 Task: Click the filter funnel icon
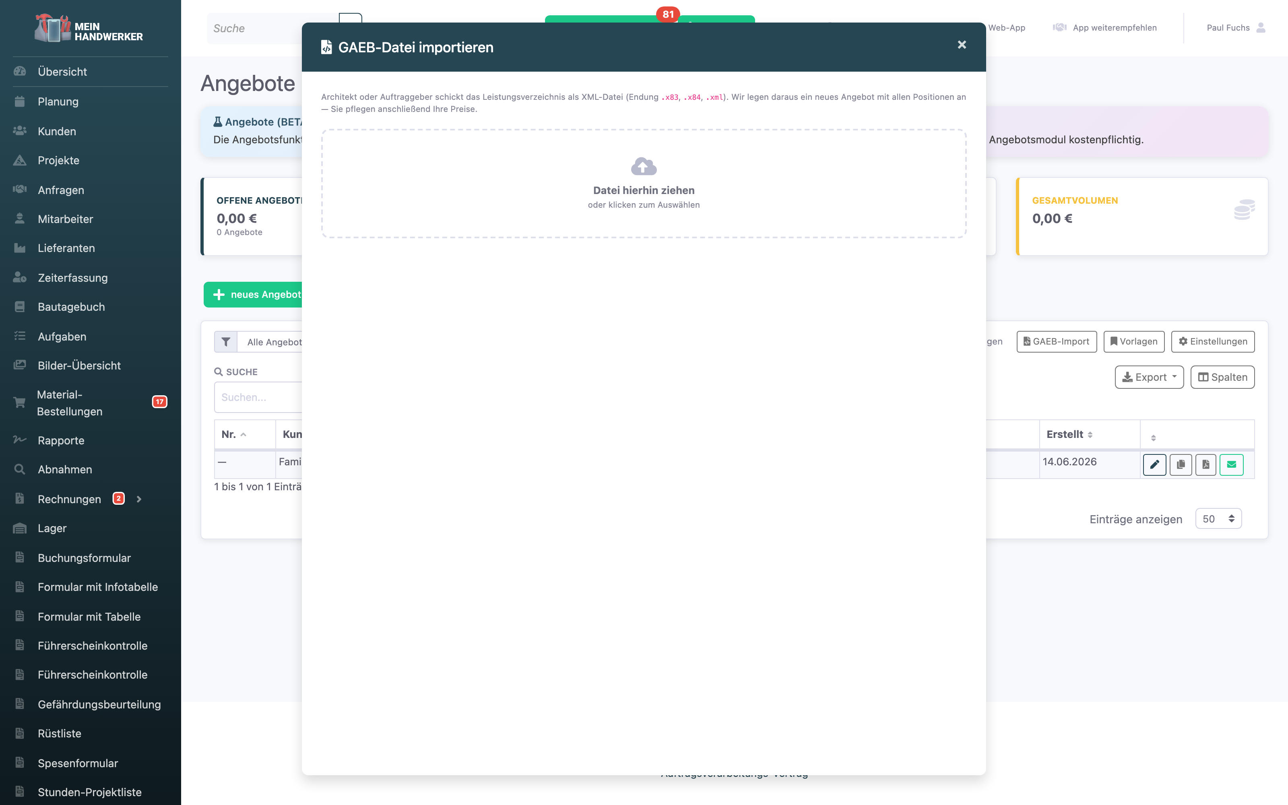(x=226, y=342)
